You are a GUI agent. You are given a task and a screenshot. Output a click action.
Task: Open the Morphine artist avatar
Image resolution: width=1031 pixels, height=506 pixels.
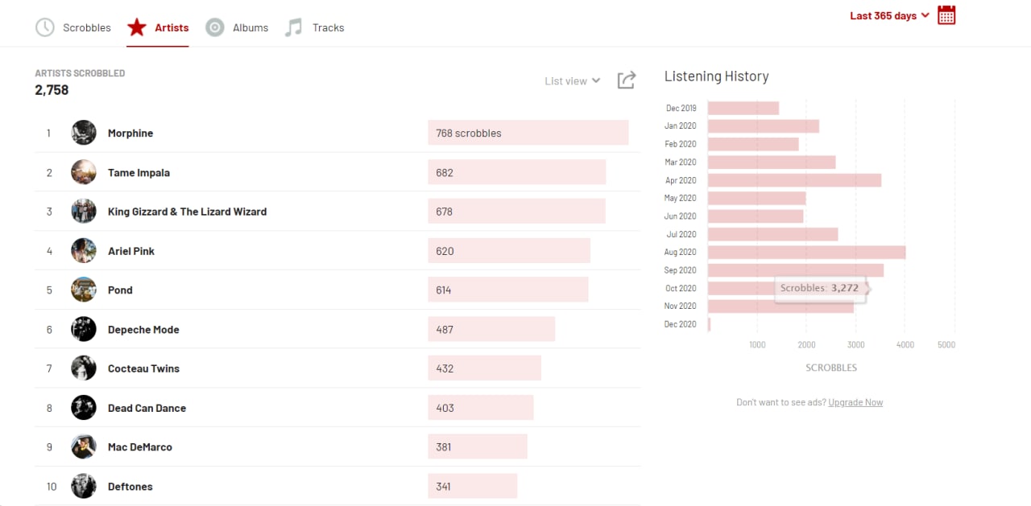click(x=84, y=133)
